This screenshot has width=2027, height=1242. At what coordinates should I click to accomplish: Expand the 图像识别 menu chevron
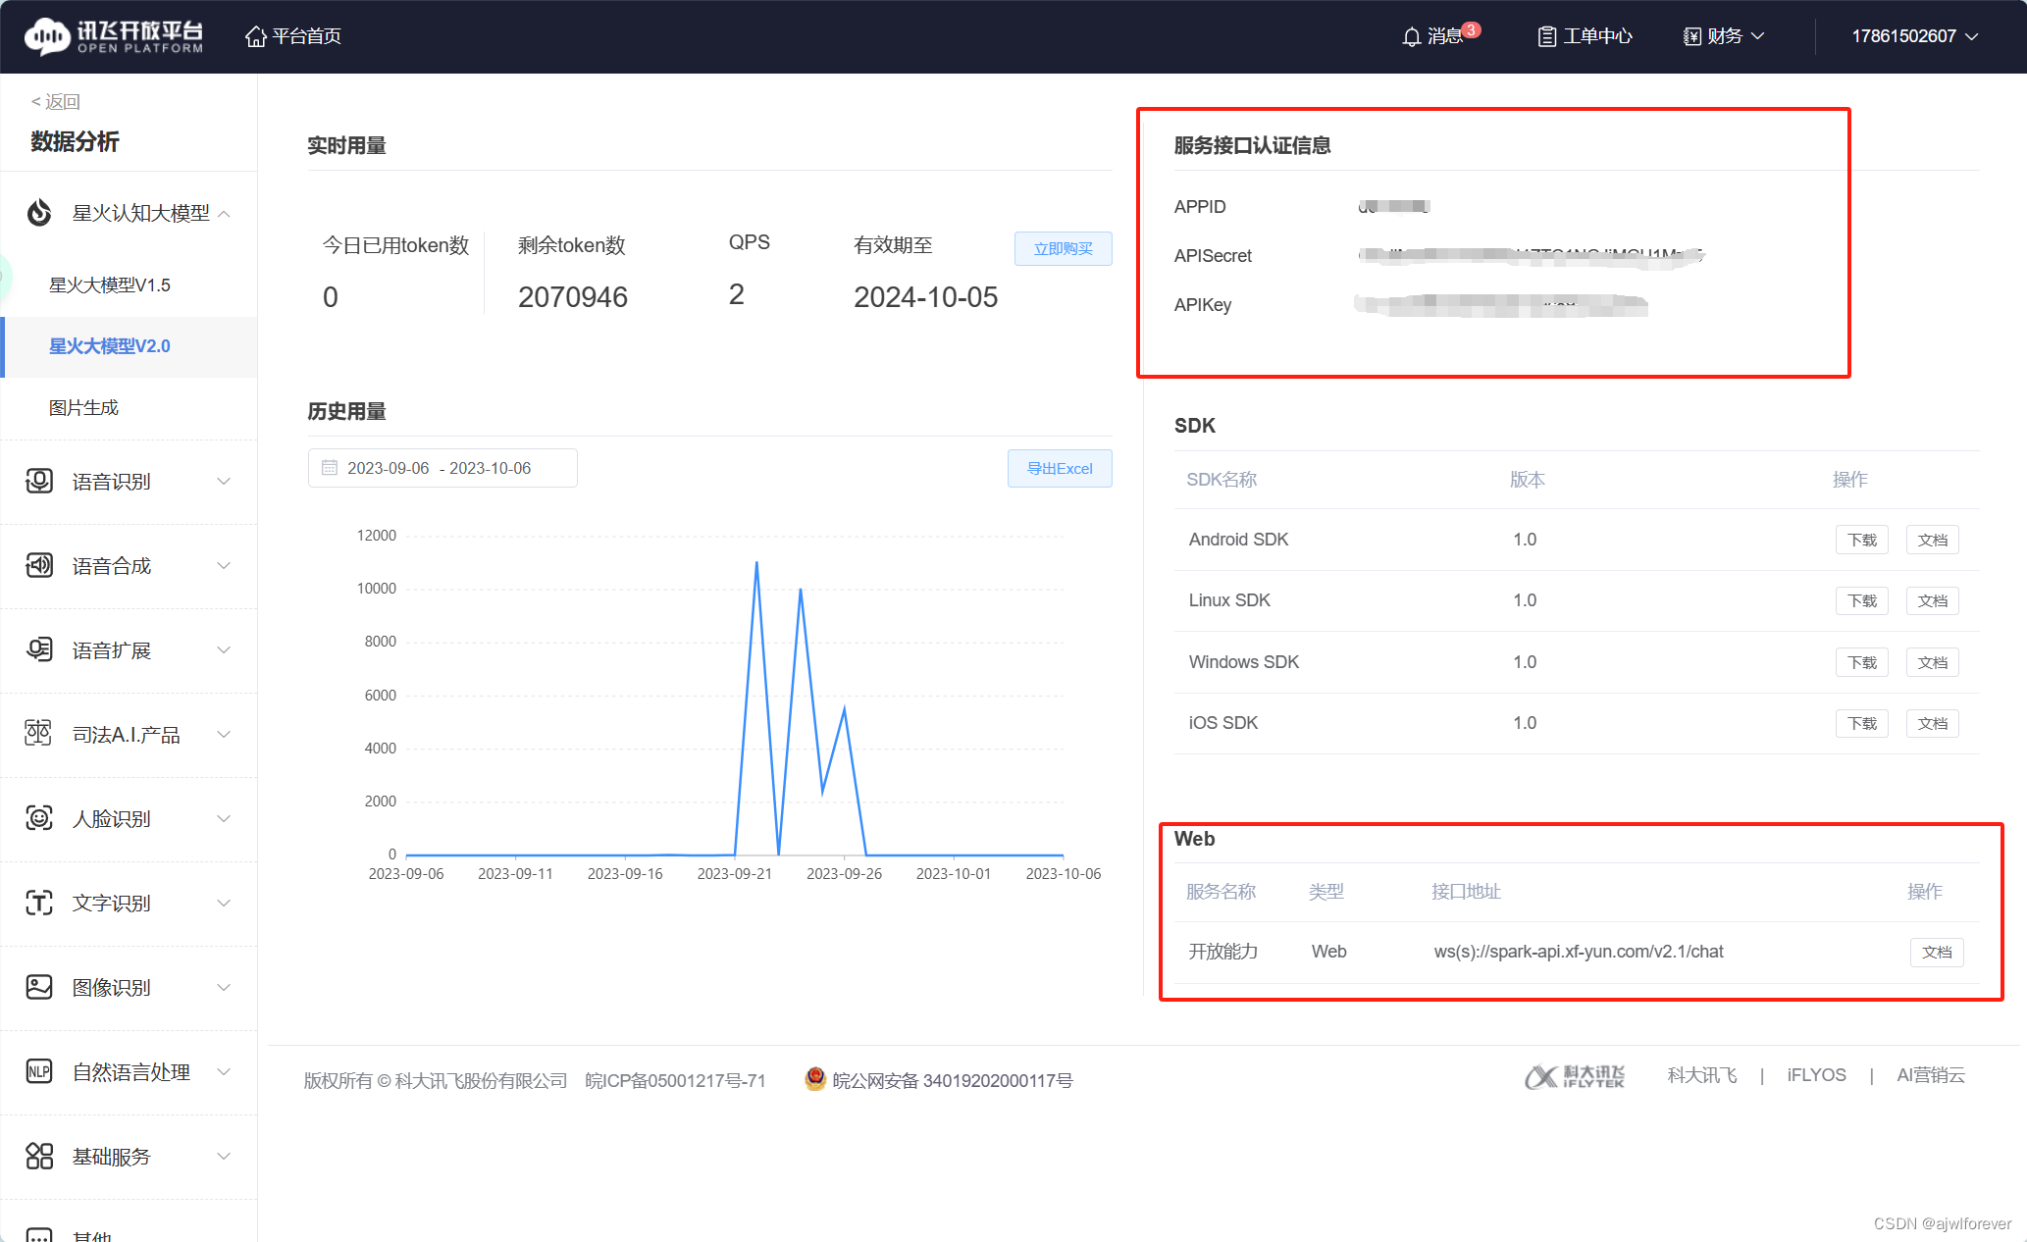coord(225,987)
